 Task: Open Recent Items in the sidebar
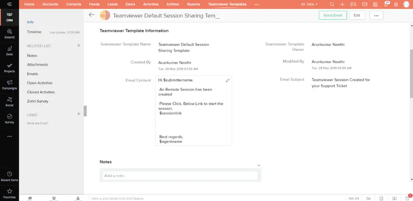(x=10, y=177)
